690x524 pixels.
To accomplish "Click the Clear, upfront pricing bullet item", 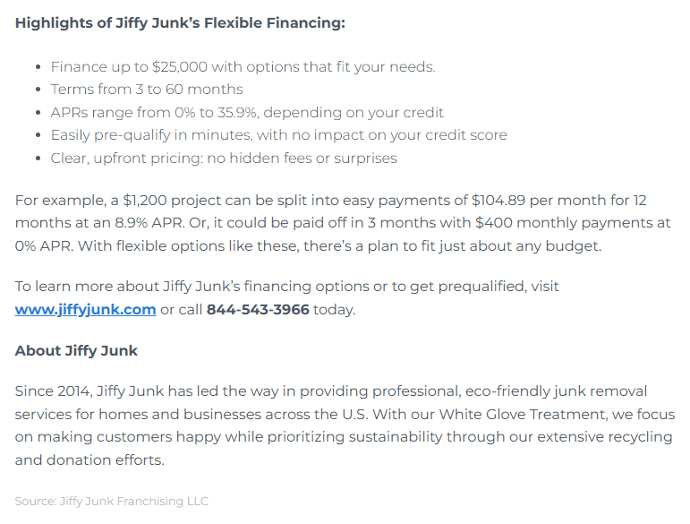I will [224, 158].
